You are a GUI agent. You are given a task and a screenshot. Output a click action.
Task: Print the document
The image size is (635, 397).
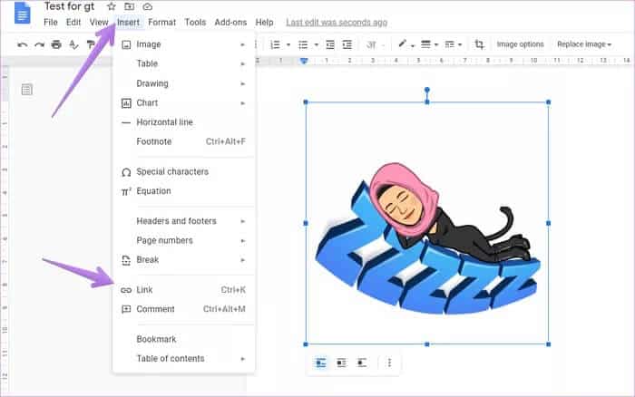coord(56,44)
